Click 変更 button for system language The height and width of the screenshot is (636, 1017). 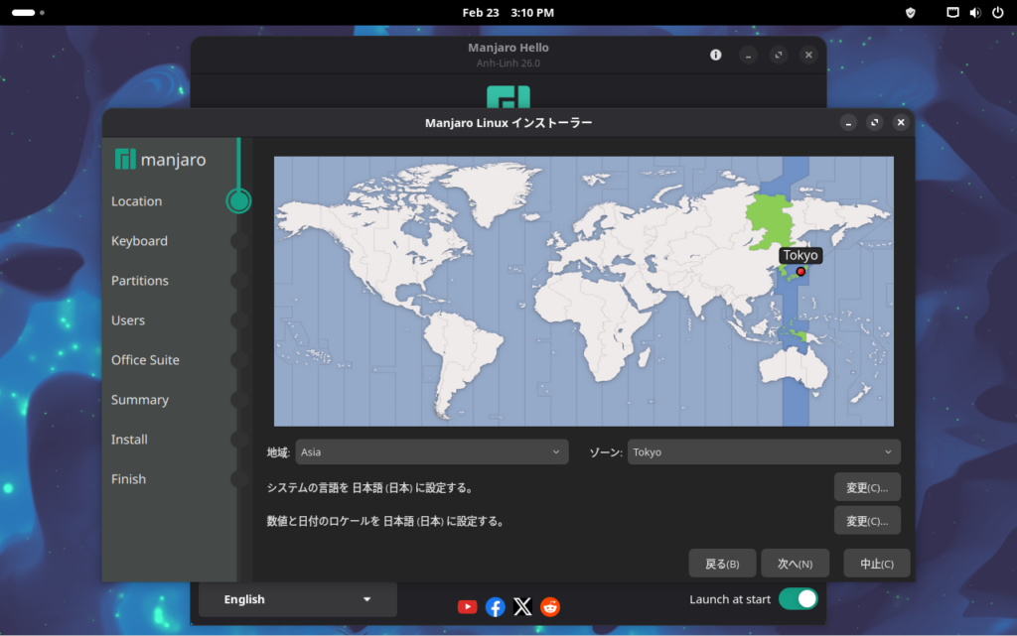(x=867, y=487)
